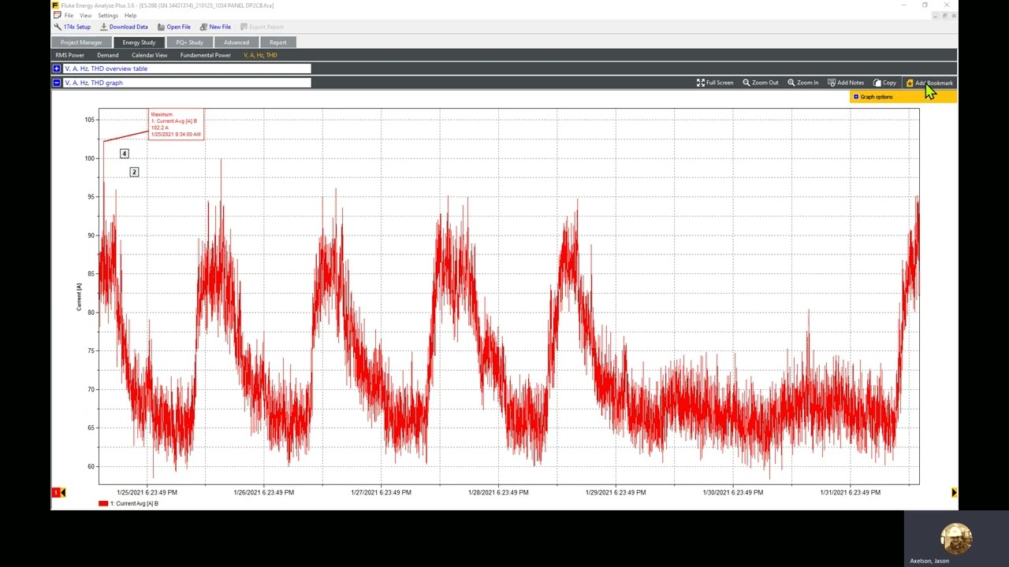Switch to Project Manager tab
Screen dimensions: 1009x567
coord(81,43)
